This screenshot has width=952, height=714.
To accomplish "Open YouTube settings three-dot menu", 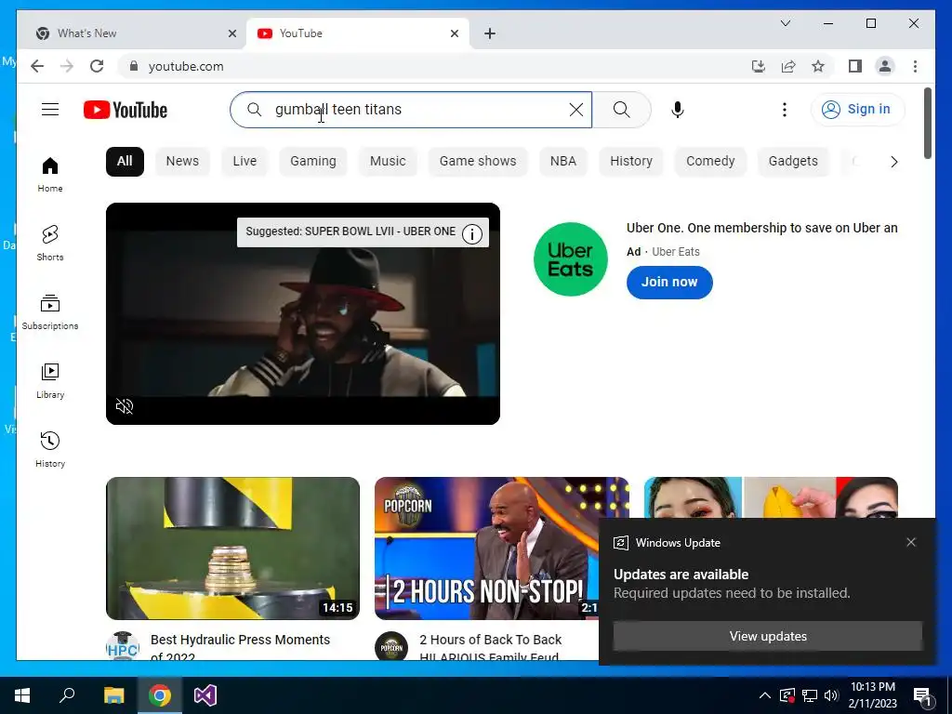I will (785, 110).
